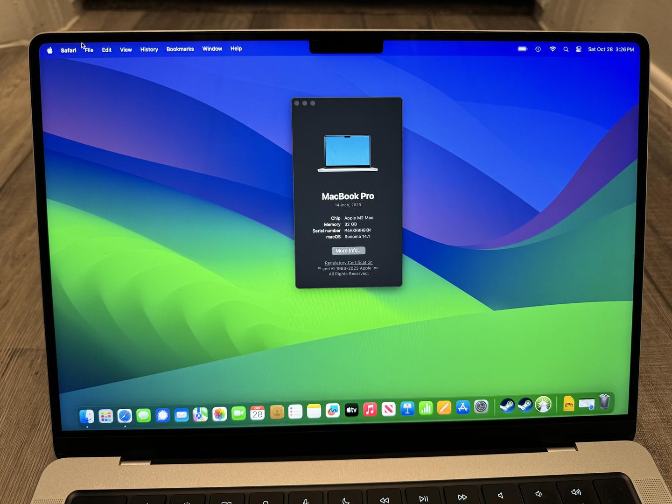Image resolution: width=672 pixels, height=504 pixels.
Task: Open the View menu
Action: 126,49
